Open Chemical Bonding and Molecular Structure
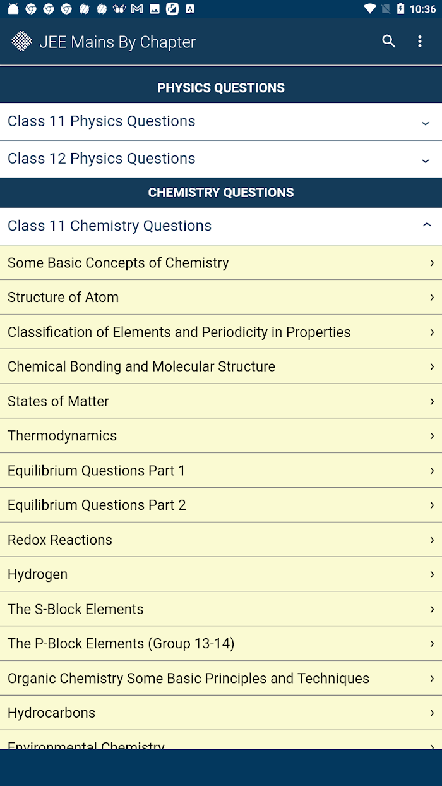This screenshot has width=442, height=786. click(x=221, y=366)
